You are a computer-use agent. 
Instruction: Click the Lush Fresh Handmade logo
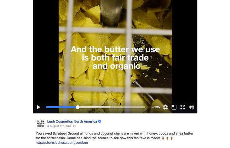point(40,124)
